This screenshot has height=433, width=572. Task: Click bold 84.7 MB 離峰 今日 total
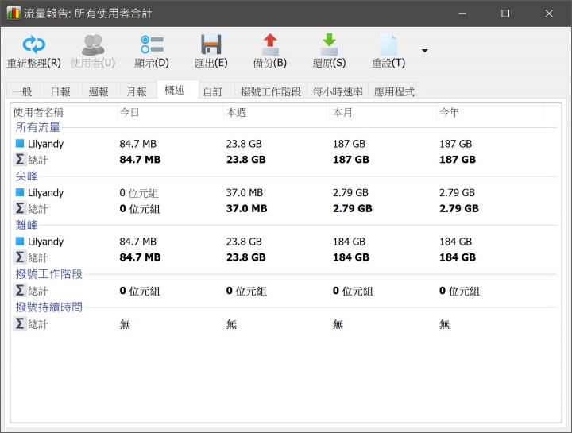[140, 257]
